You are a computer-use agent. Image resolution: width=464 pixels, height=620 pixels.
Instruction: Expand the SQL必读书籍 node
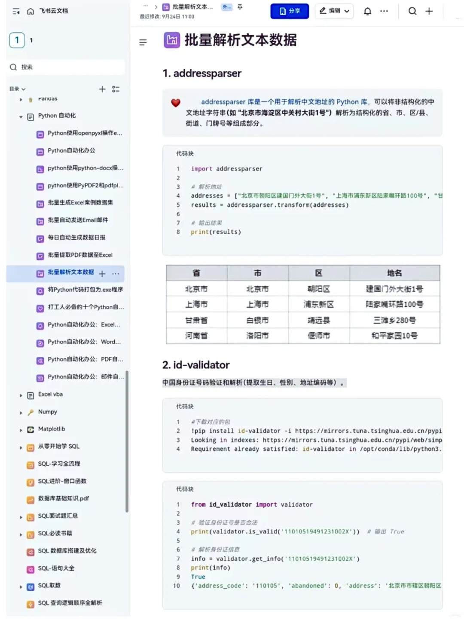[x=21, y=534]
